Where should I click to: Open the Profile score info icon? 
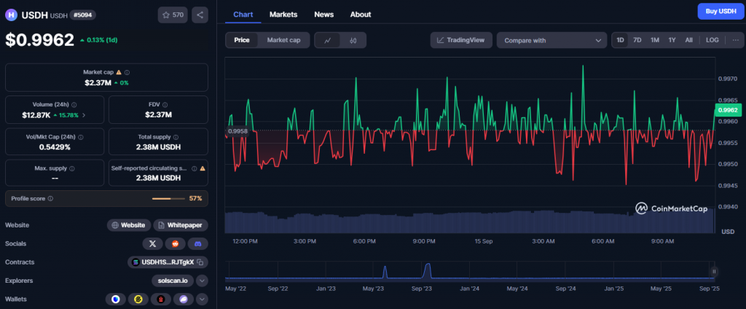(x=50, y=198)
